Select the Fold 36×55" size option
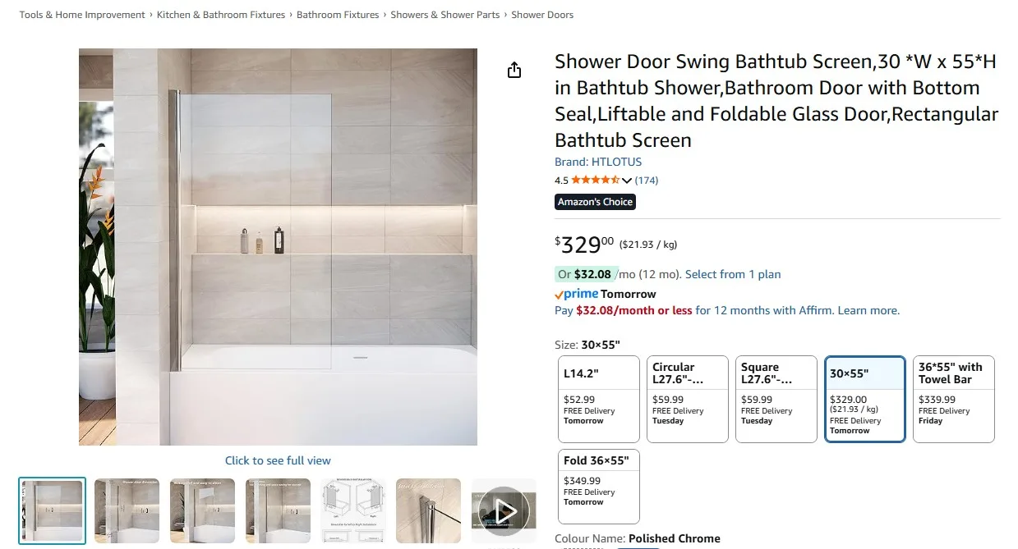The width and height of the screenshot is (1018, 549). (598, 485)
